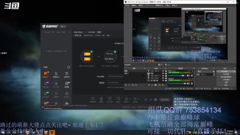Click the 推流码 stream key field
Image resolution: width=240 pixels, height=135 pixels.
115,83
